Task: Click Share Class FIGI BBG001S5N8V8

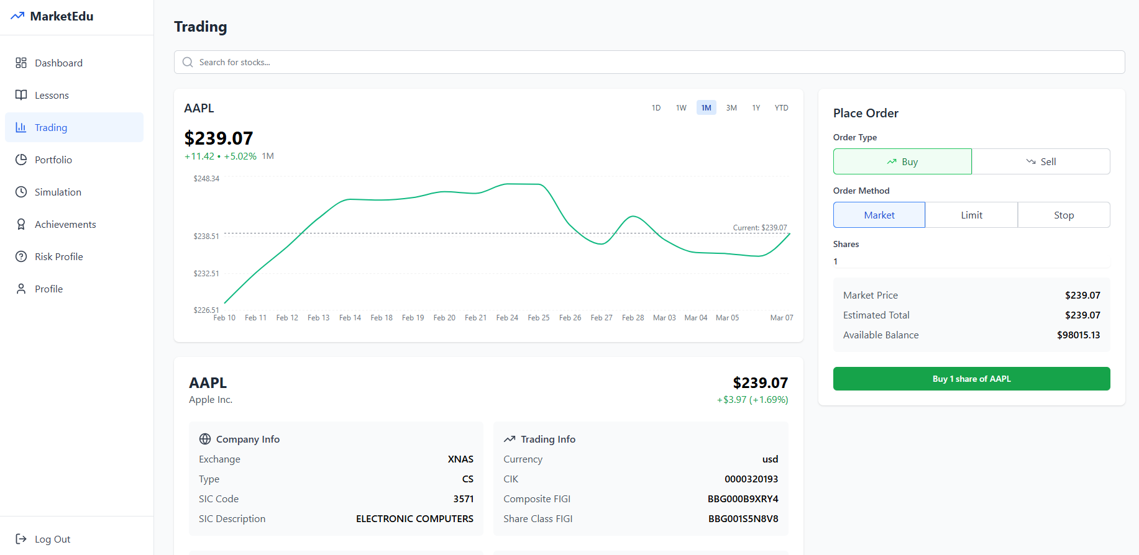Action: 743,519
